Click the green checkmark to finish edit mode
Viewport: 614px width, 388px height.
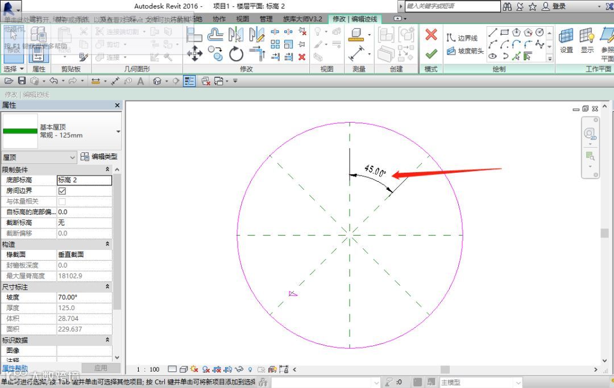click(431, 53)
